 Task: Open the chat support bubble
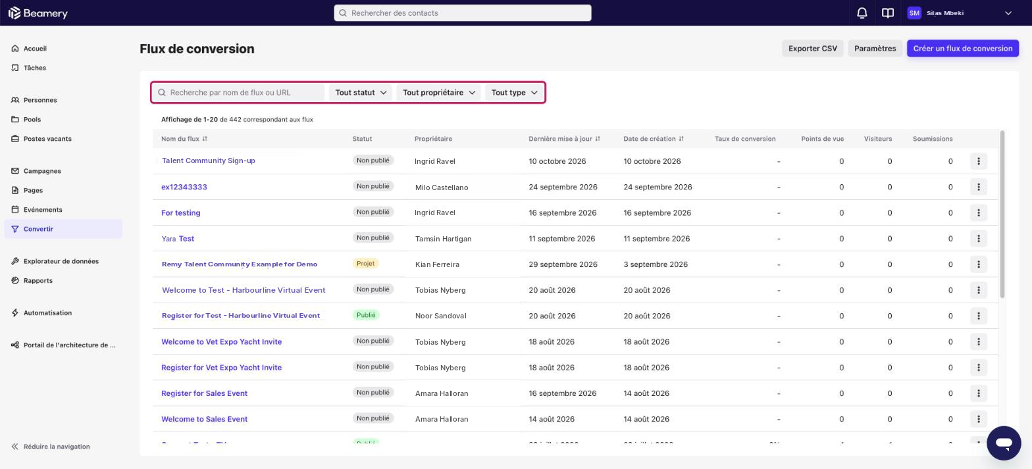1004,443
